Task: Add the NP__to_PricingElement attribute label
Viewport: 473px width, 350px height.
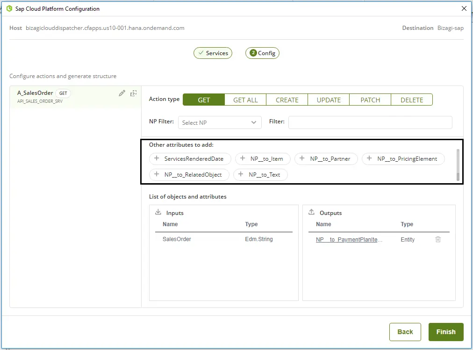Action: click(407, 159)
